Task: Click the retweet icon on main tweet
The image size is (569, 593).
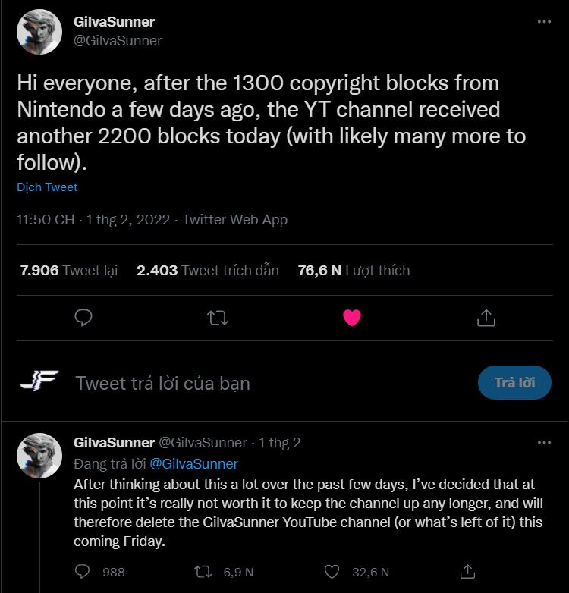Action: (x=218, y=318)
